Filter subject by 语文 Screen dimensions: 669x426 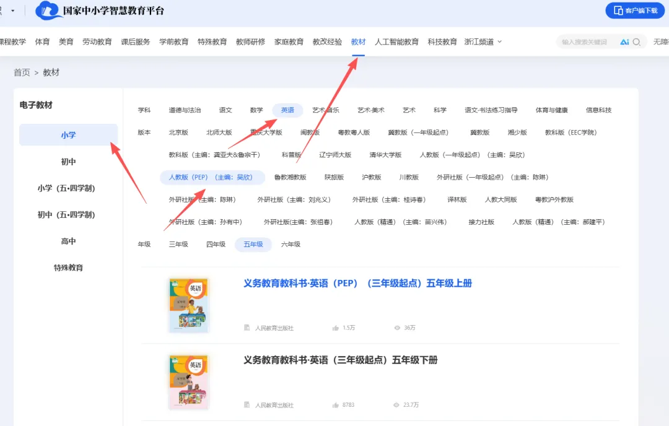point(225,110)
